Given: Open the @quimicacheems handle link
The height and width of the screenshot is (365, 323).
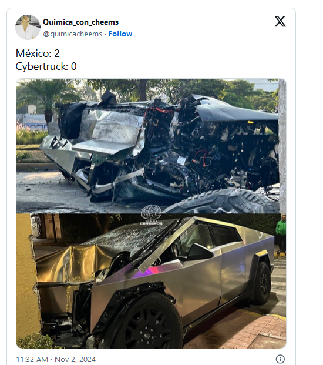Looking at the screenshot, I should pyautogui.click(x=73, y=34).
